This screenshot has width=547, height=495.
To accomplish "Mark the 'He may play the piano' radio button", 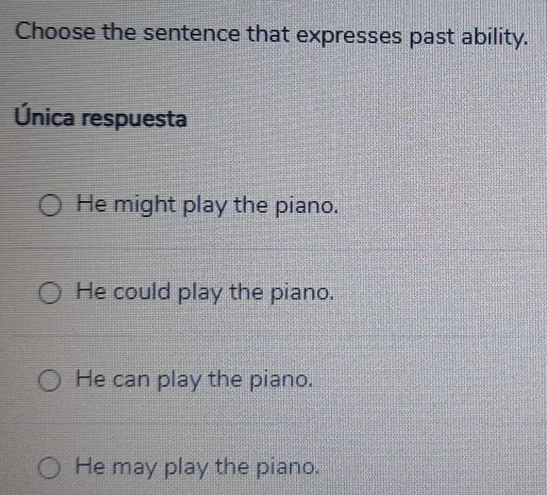I will (x=52, y=469).
